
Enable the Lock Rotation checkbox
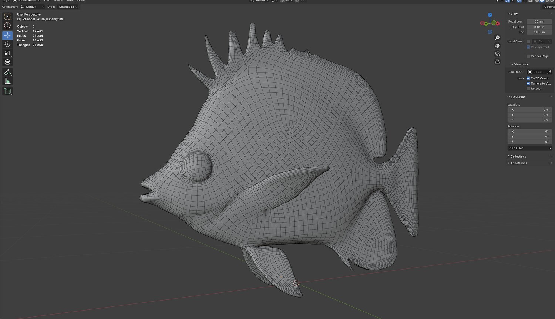528,89
